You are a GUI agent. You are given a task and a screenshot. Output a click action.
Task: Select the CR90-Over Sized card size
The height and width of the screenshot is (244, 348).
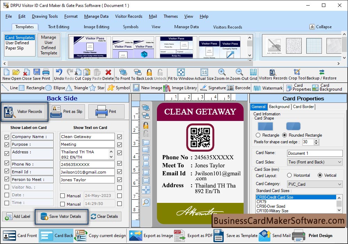(x=271, y=206)
